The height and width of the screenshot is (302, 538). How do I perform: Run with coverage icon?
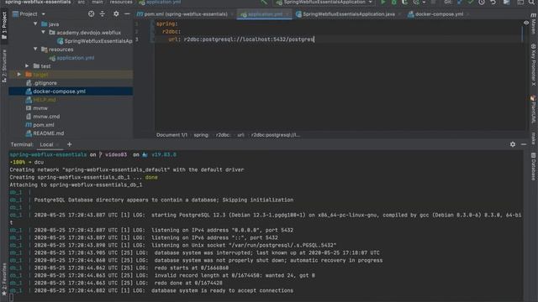pyautogui.click(x=405, y=3)
